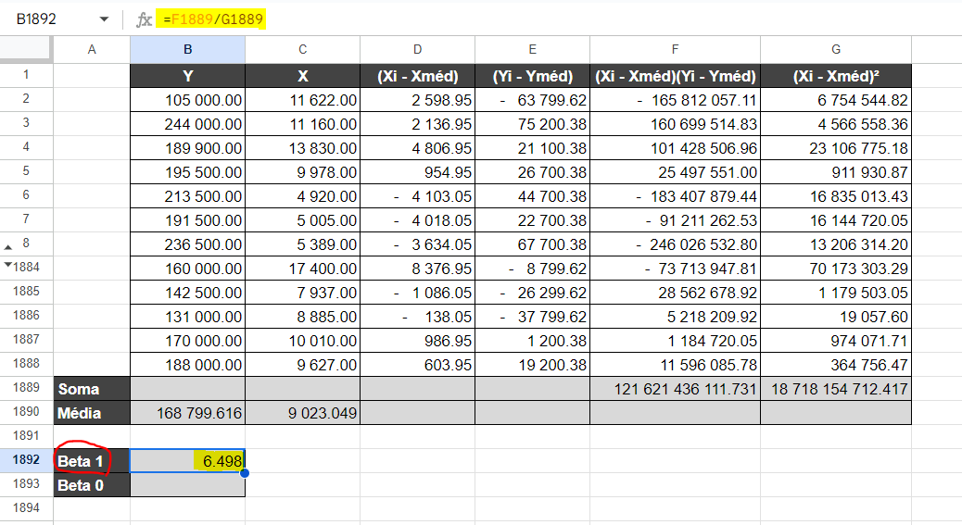Select cell with value 11 622.00
The width and height of the screenshot is (962, 525).
click(x=302, y=100)
